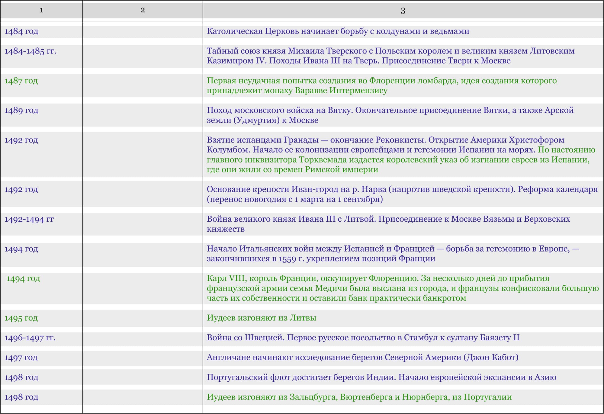The height and width of the screenshot is (414, 604).
Task: Click the entry about ломбарда во Флоренции
Action: pyautogui.click(x=382, y=85)
